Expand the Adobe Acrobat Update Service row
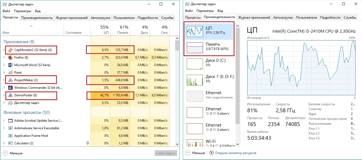The width and height of the screenshot is (362, 160). click(x=4, y=121)
